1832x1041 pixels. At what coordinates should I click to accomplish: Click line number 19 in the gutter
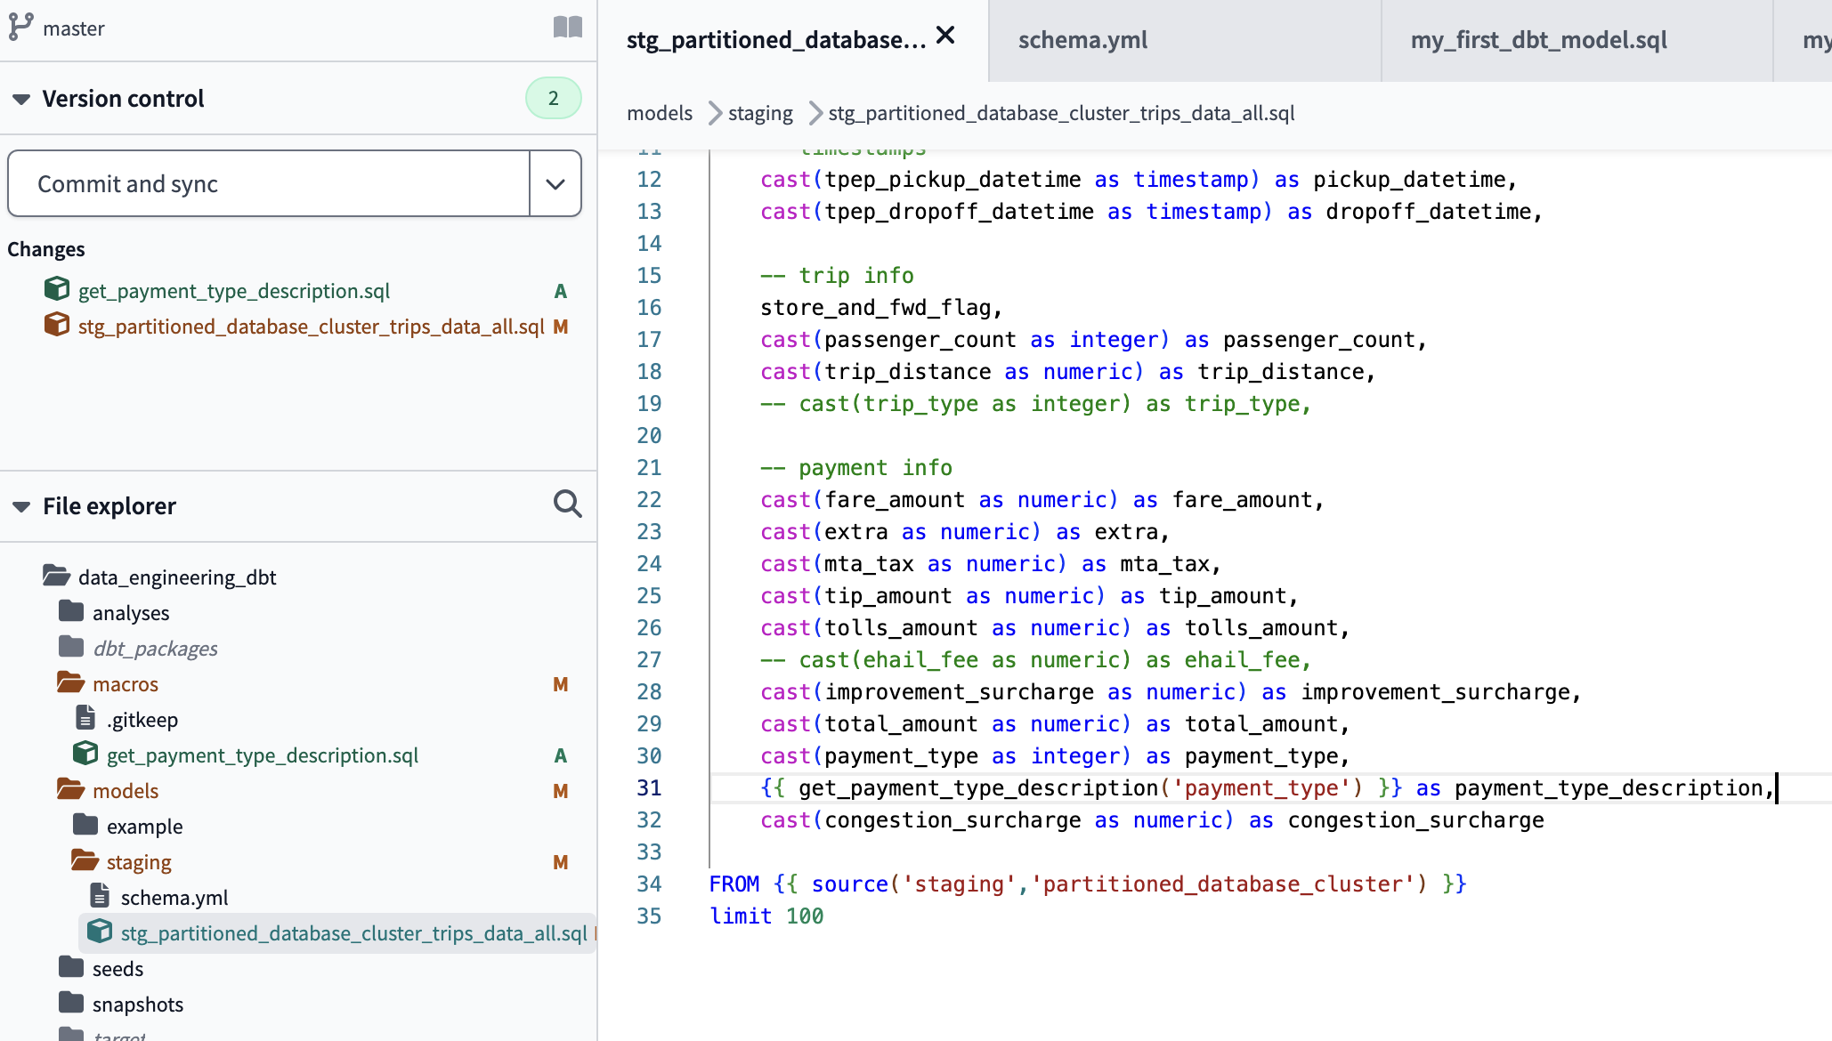pyautogui.click(x=649, y=404)
